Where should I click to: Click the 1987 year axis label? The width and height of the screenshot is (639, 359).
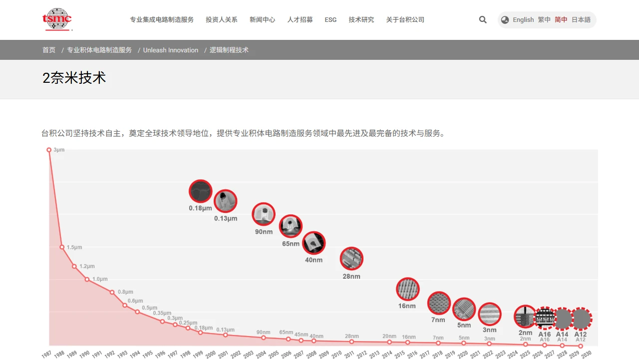(47, 354)
